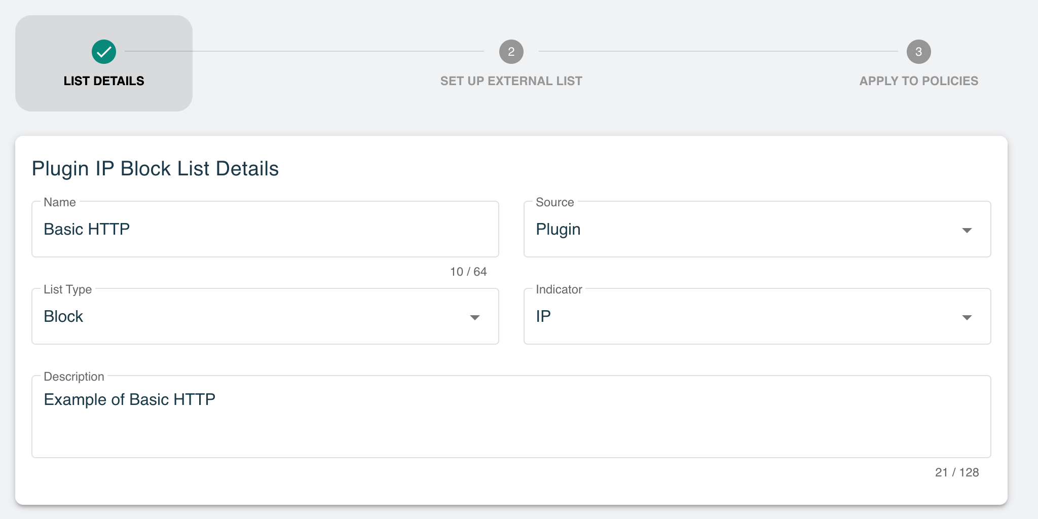
Task: Click the Description field label
Action: 74,377
